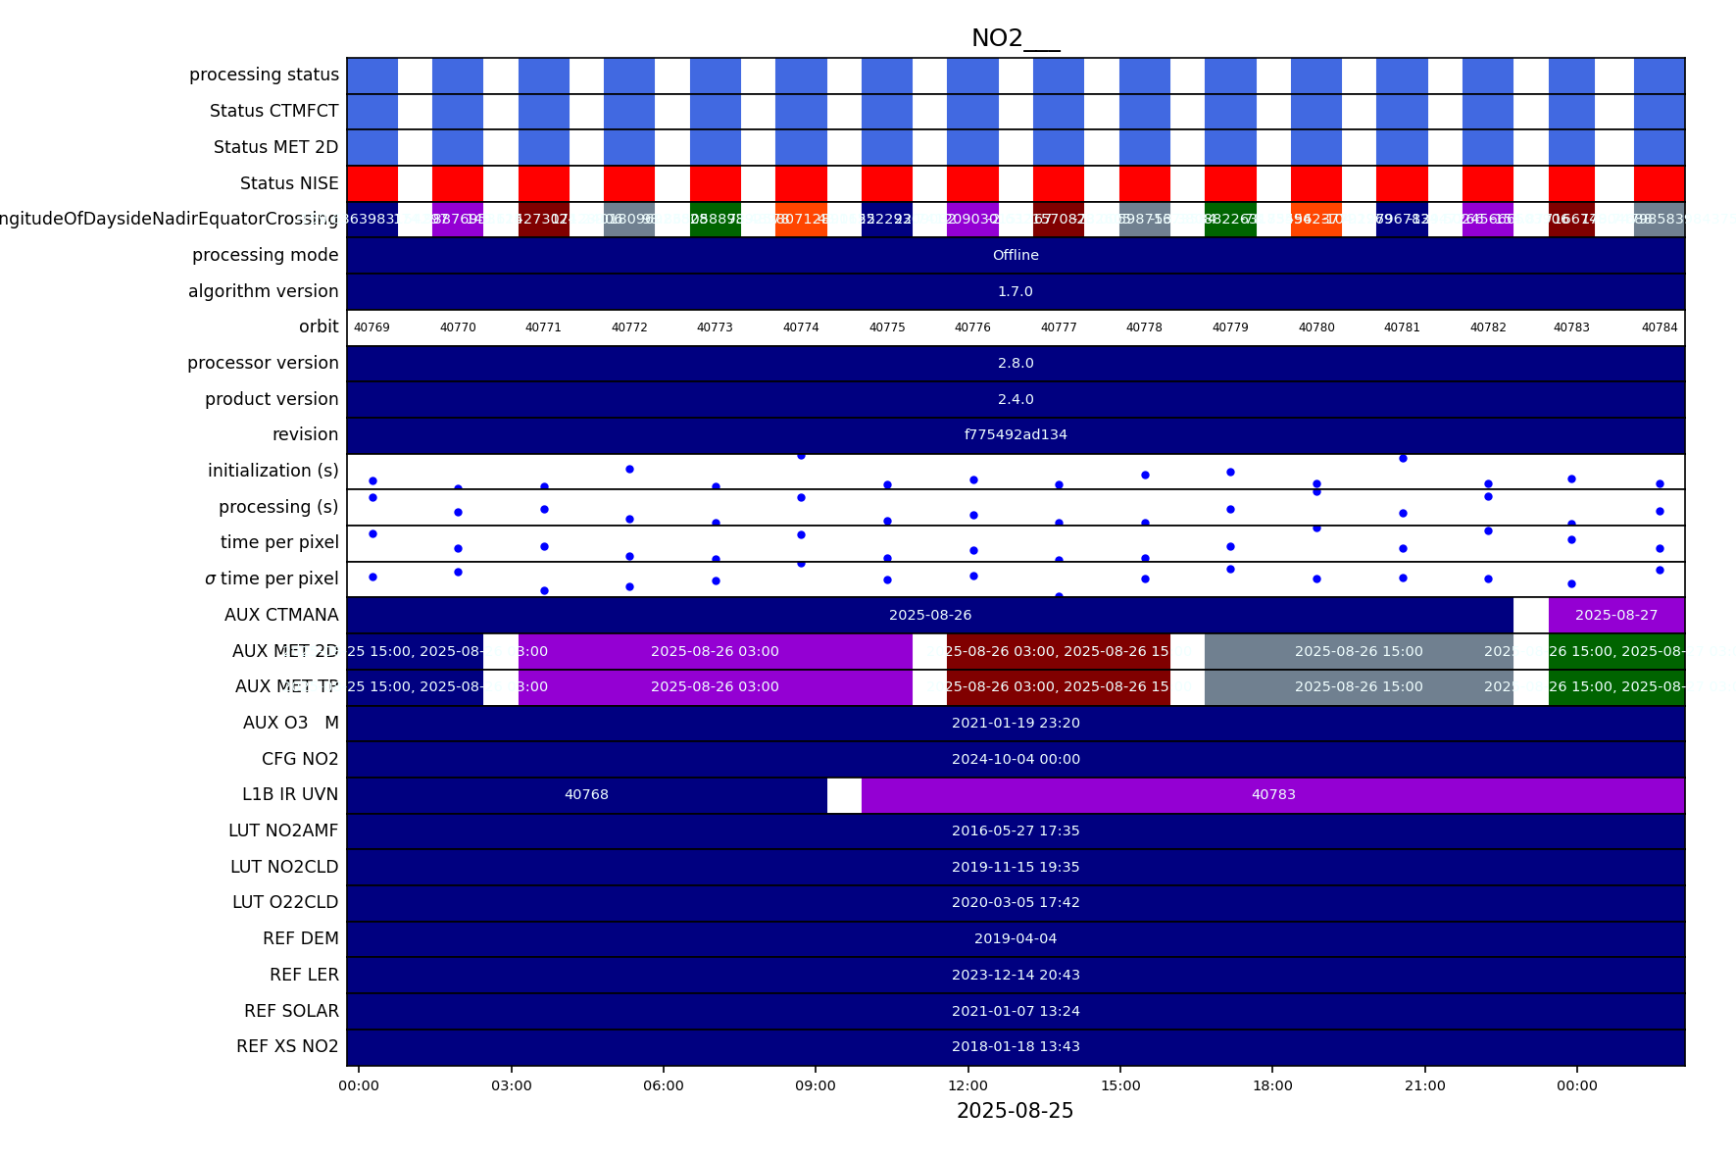This screenshot has height=1158, width=1736.
Task: Click the chart title NO2___
Action: (1015, 38)
